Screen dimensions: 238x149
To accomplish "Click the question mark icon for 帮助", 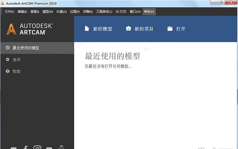I will [8, 71].
